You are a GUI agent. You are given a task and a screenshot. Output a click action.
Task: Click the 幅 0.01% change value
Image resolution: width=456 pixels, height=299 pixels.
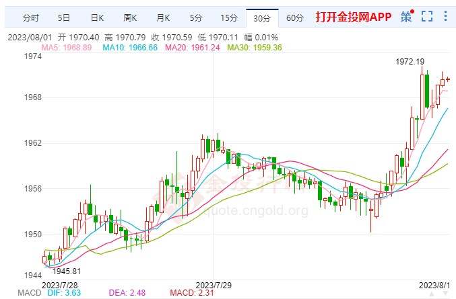[261, 38]
